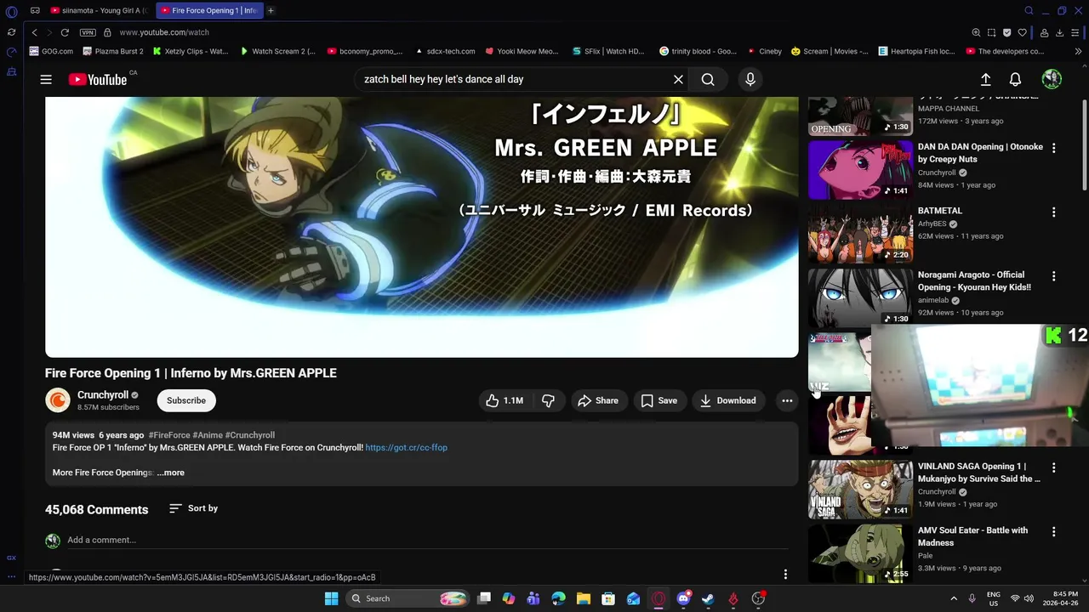
Task: Open YouTube notifications bell
Action: point(1015,79)
